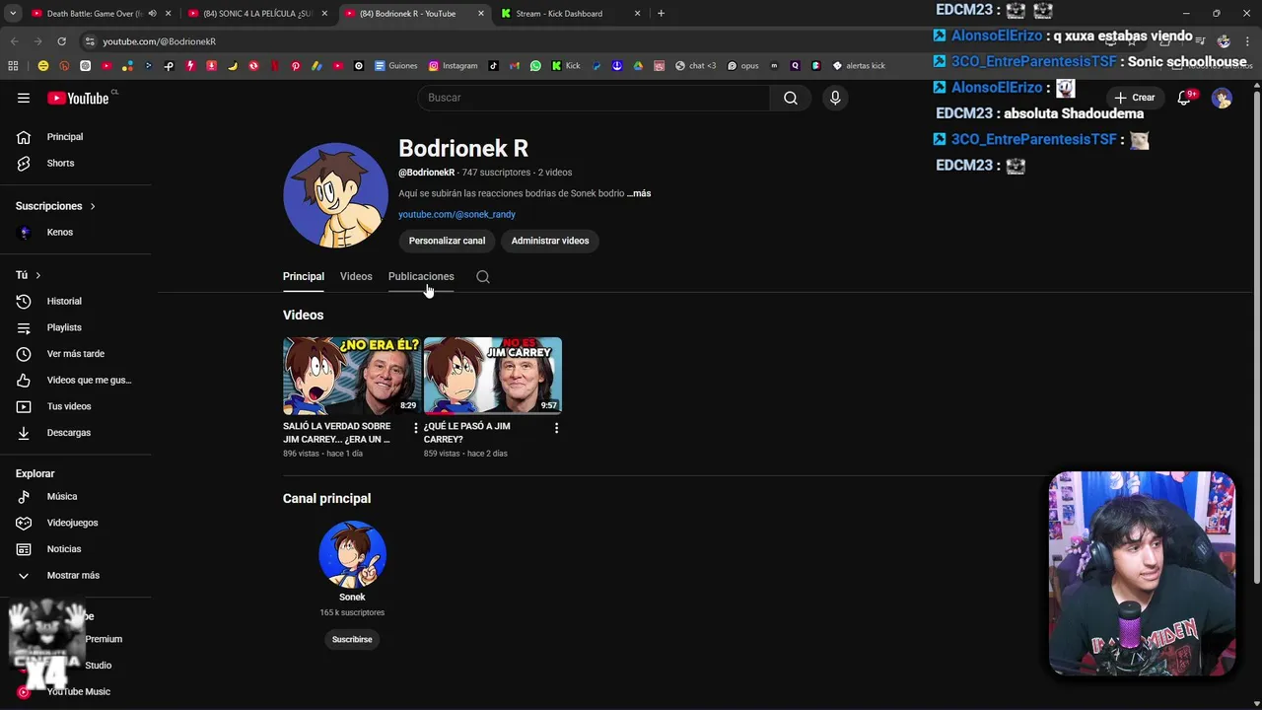1262x710 pixels.
Task: Select the Principal channel tab
Action: [x=304, y=276]
